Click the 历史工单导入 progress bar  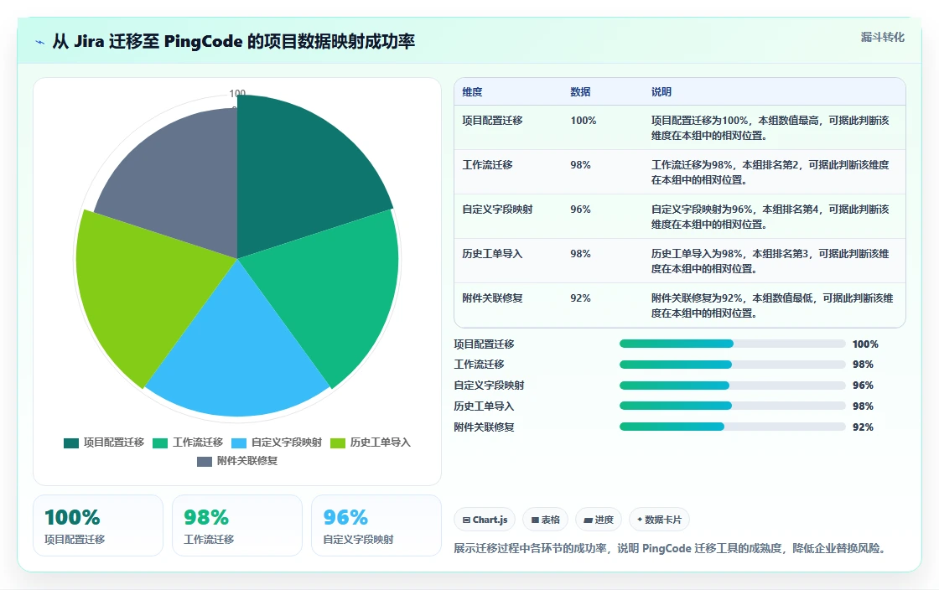[733, 406]
